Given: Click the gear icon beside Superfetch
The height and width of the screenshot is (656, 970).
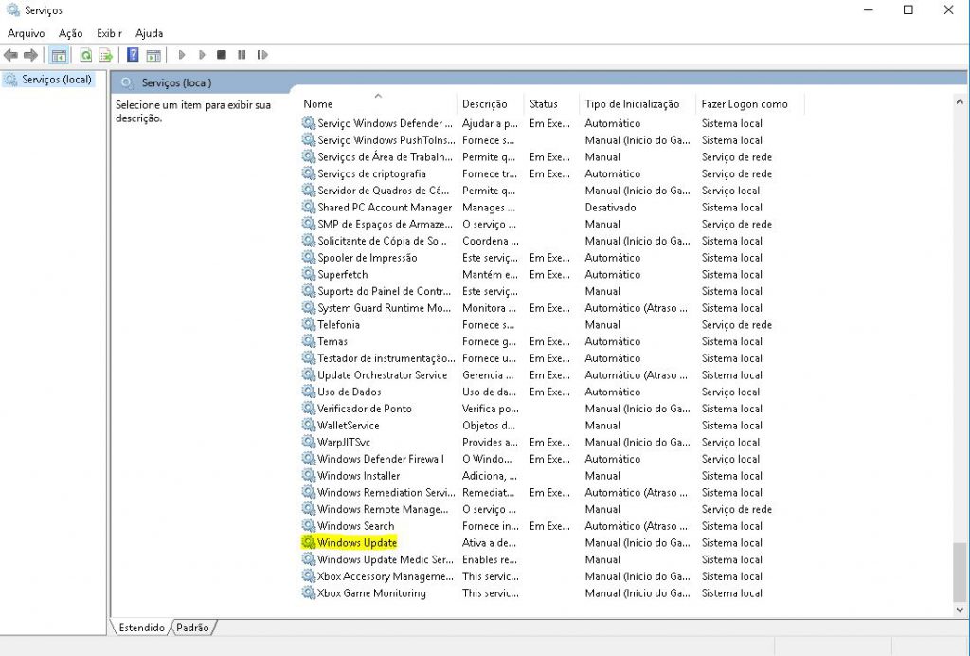Looking at the screenshot, I should [308, 274].
